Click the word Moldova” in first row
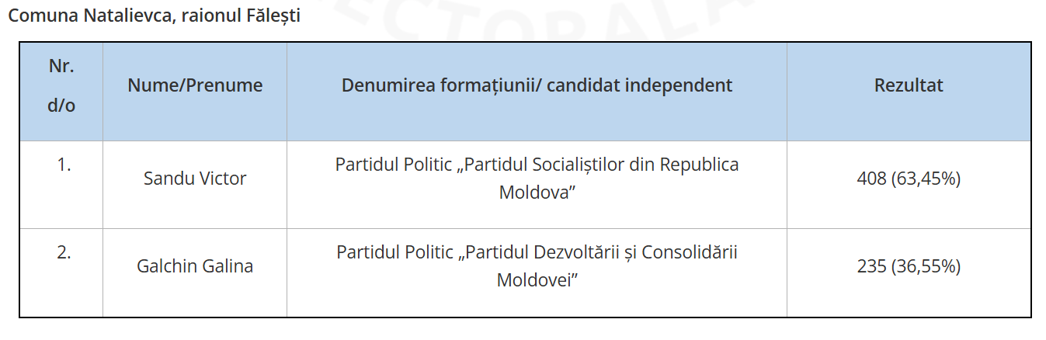 click(537, 192)
